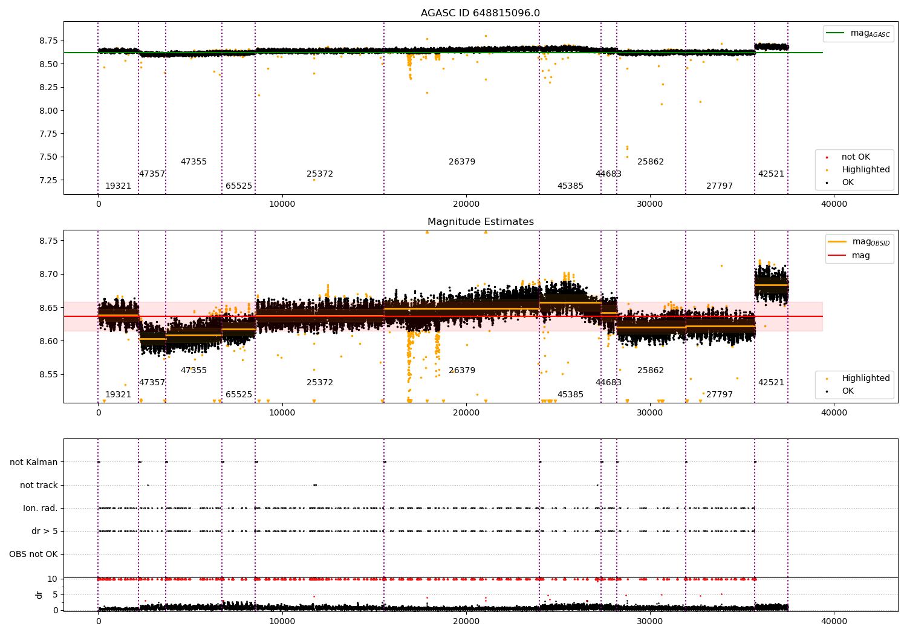Screen dimensions: 907x635
Task: Click y-axis tick 7.50 in top panel
Action: [50, 157]
